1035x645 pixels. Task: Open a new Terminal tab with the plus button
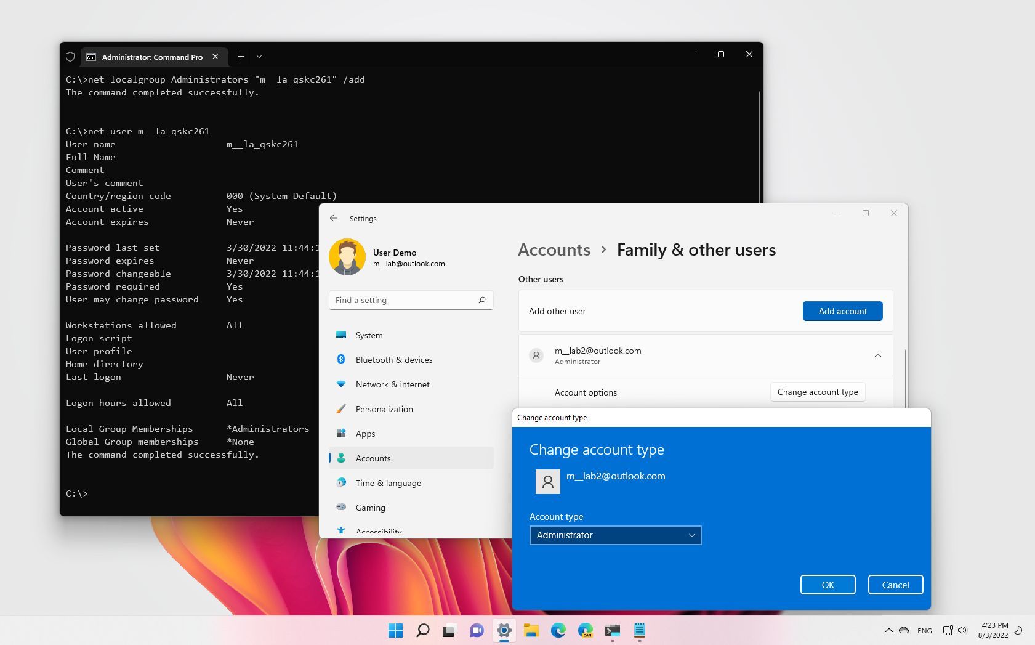[241, 57]
